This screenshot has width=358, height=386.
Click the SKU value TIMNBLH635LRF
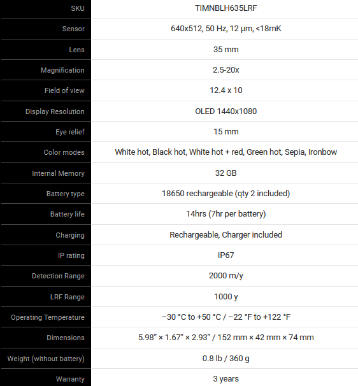coord(226,8)
